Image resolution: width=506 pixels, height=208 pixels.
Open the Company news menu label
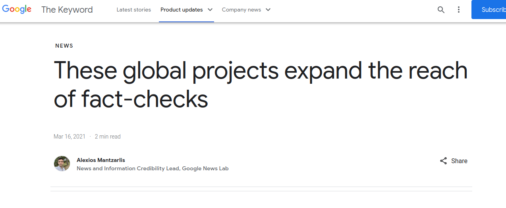(x=241, y=10)
